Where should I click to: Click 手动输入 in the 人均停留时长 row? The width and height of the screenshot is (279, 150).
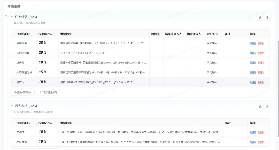212,73
